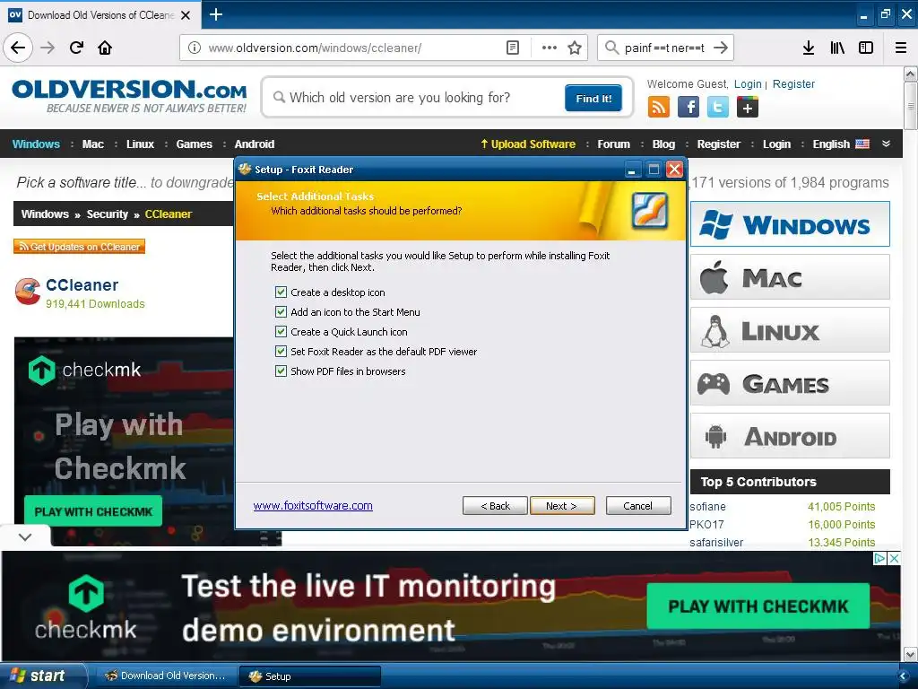This screenshot has height=689, width=918.
Task: Open Blog from the nav bar
Action: pos(663,144)
